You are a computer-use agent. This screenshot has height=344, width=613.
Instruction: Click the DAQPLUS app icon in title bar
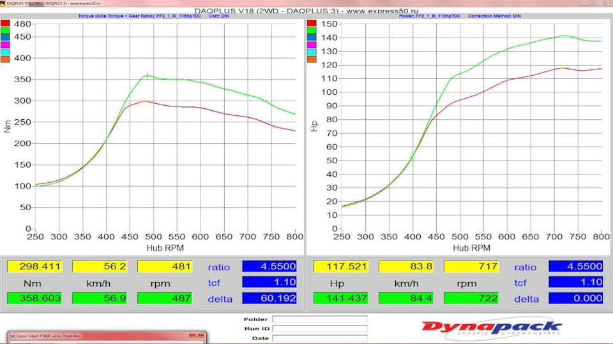click(x=3, y=3)
